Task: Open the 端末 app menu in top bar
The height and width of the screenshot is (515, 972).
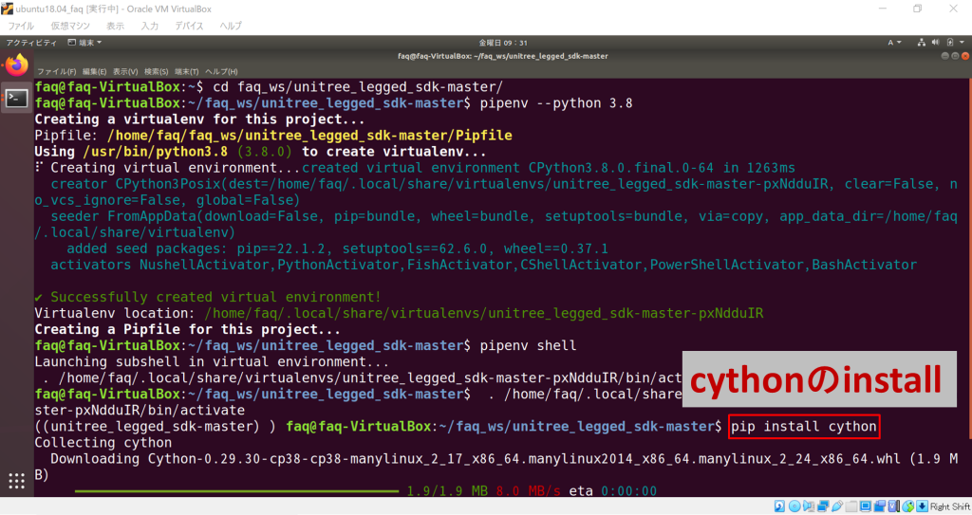Action: tap(84, 42)
